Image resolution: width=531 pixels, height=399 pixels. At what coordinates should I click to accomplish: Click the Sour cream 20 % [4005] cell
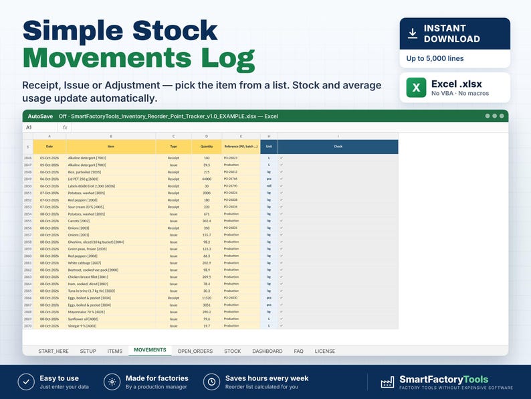click(111, 207)
